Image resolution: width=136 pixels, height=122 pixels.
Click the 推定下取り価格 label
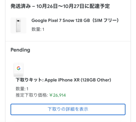point(32,95)
